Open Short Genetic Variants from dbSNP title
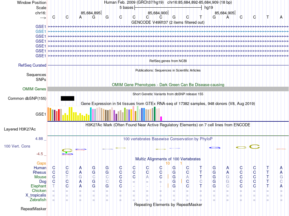The width and height of the screenshot is (289, 216). click(168, 94)
